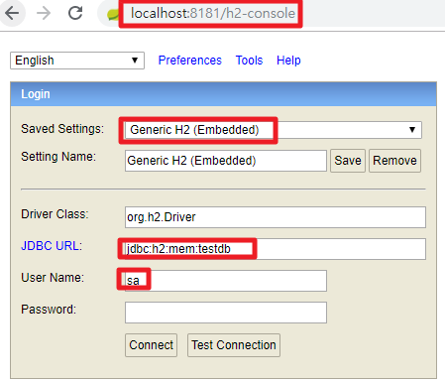The image size is (445, 382).
Task: Click the User Name field
Action: coord(226,281)
